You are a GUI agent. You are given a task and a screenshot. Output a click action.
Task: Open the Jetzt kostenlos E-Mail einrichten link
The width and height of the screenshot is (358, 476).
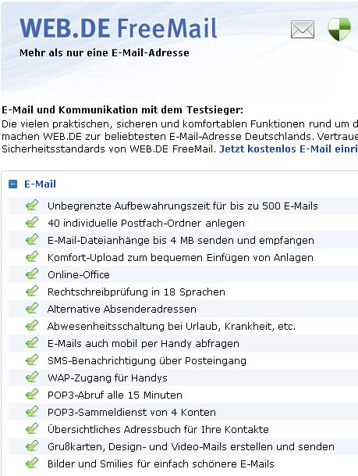click(289, 149)
